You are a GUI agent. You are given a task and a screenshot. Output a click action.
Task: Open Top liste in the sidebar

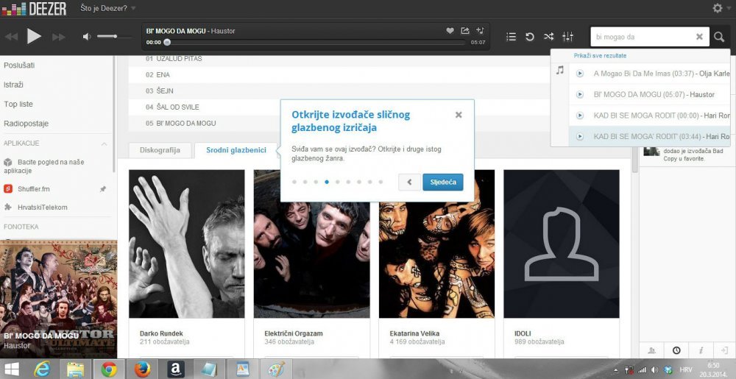tap(18, 104)
